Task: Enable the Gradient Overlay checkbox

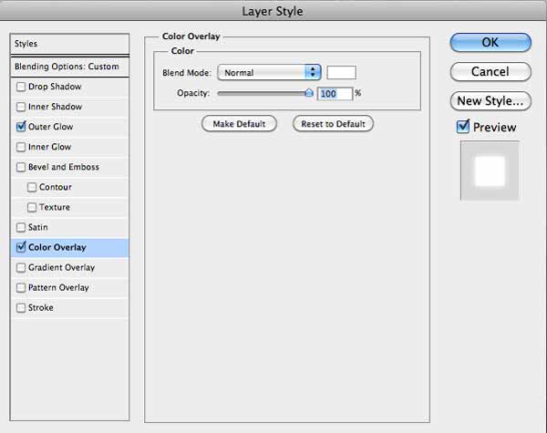Action: (x=21, y=268)
